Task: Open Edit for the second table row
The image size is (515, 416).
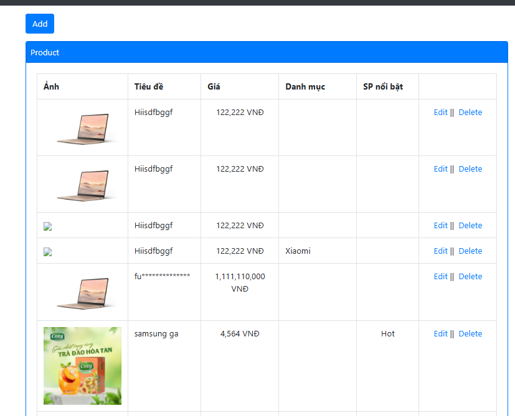Action: click(440, 169)
